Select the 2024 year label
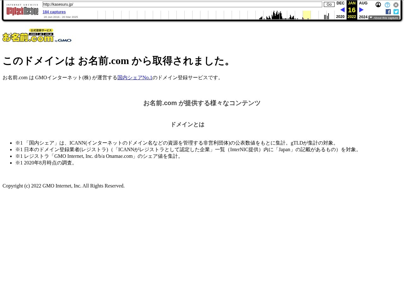This screenshot has width=404, height=303. 363,17
